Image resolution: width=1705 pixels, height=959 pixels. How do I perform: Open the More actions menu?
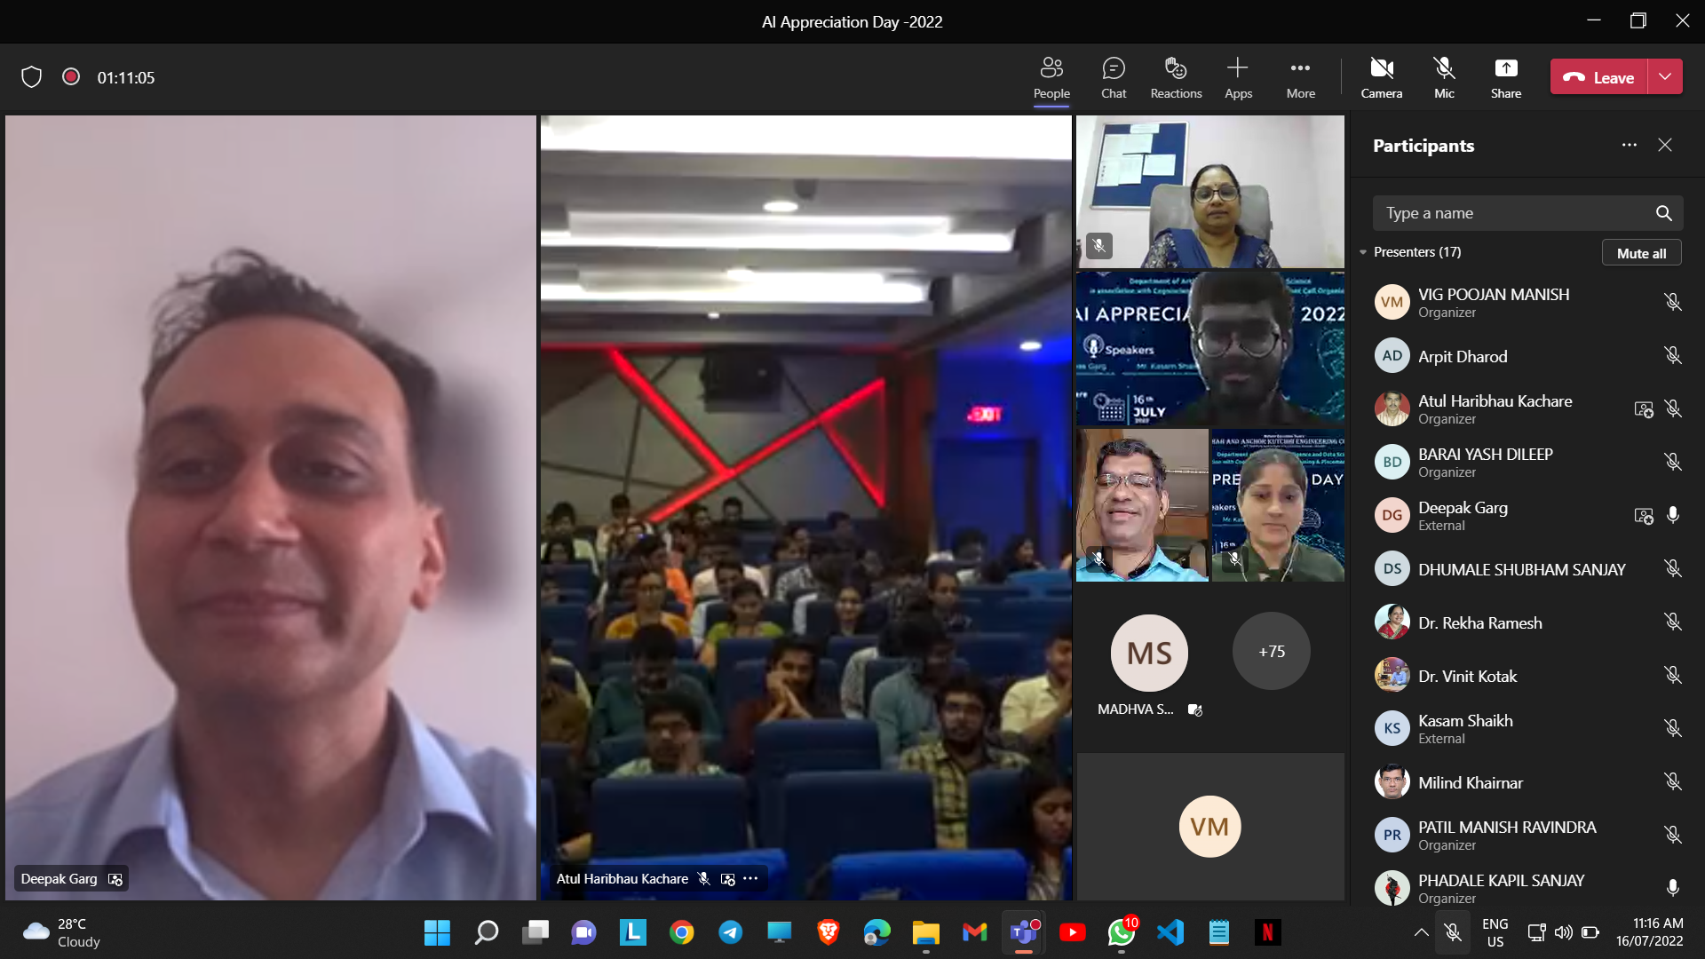click(1300, 77)
